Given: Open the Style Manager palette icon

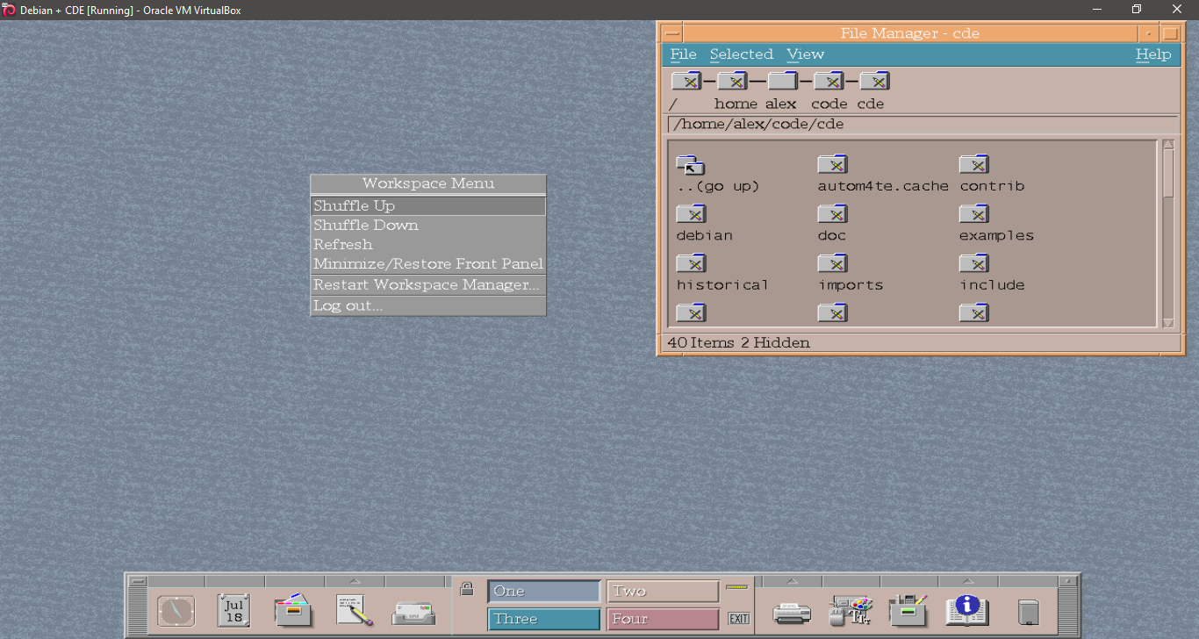Looking at the screenshot, I should pyautogui.click(x=851, y=610).
